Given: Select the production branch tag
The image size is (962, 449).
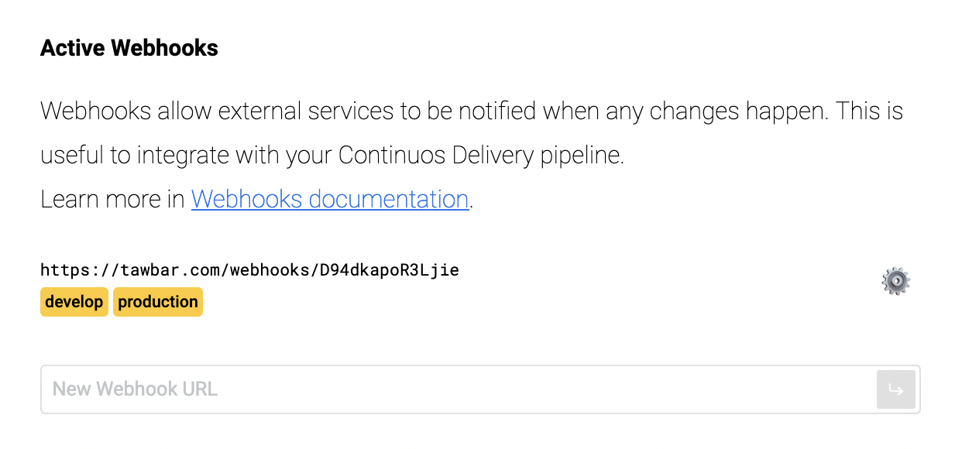Looking at the screenshot, I should (x=158, y=302).
